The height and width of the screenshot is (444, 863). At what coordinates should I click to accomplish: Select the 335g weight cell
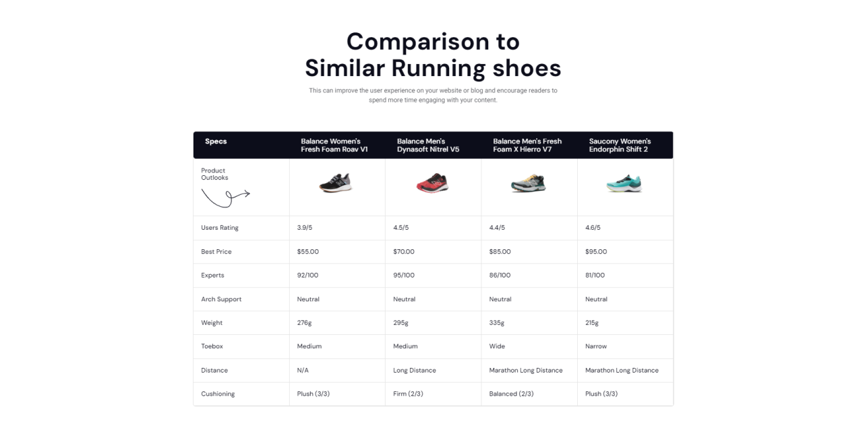pyautogui.click(x=497, y=323)
